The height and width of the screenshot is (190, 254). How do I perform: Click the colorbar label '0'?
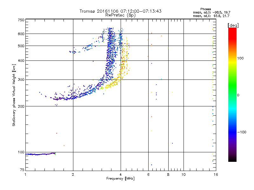(238, 95)
